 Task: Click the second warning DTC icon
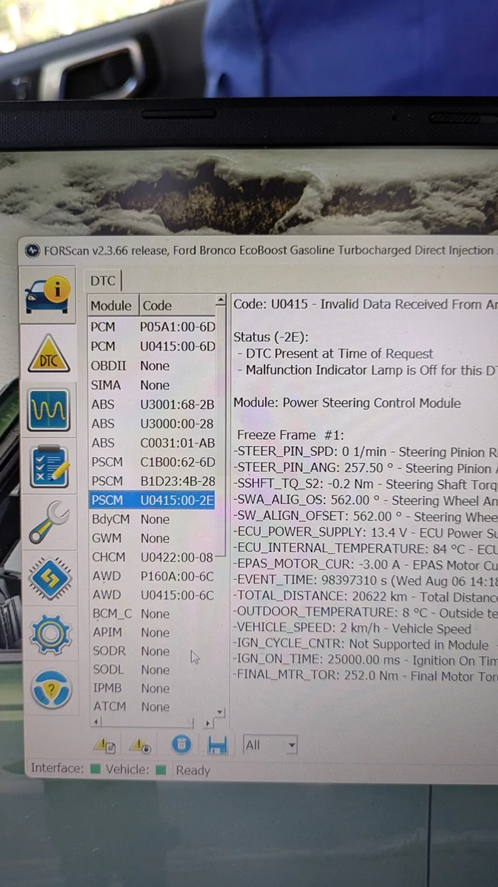click(x=140, y=745)
